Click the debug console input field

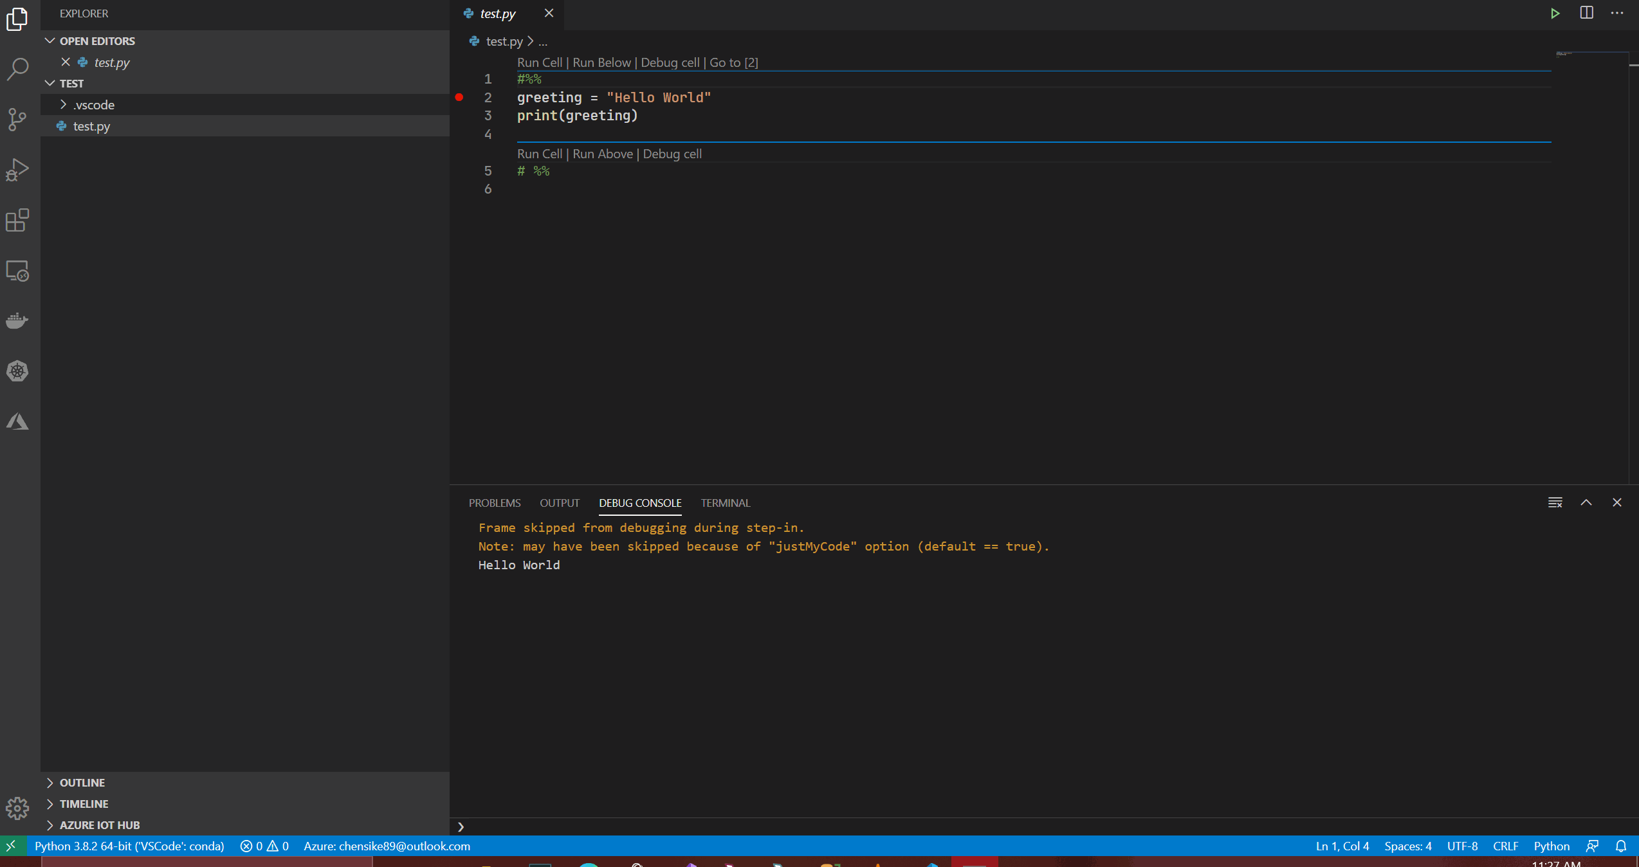pos(1029,827)
